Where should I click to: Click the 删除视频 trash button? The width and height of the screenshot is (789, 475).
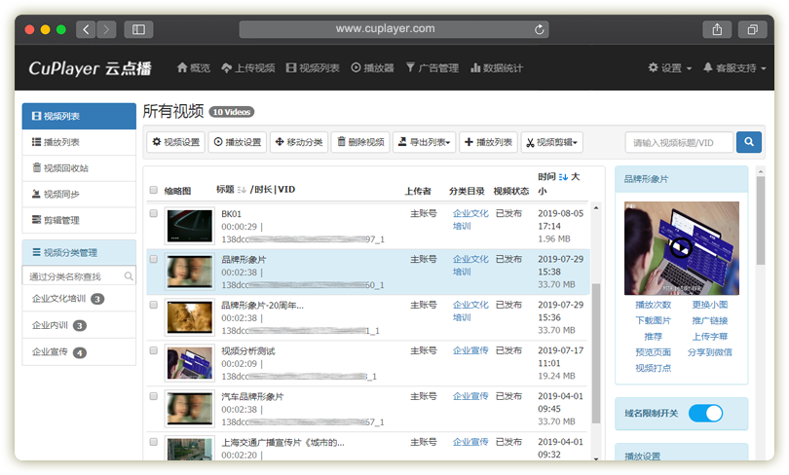tap(360, 142)
